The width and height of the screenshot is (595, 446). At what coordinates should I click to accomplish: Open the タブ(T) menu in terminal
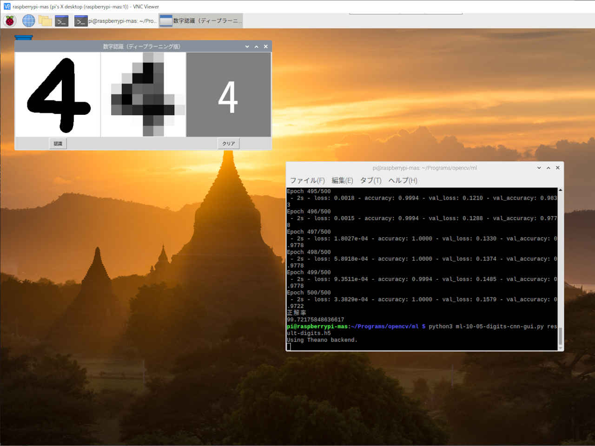370,180
